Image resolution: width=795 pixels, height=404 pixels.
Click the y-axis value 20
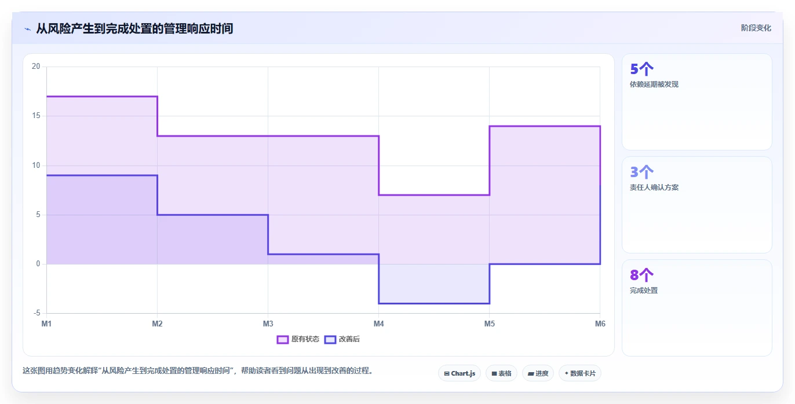click(36, 67)
